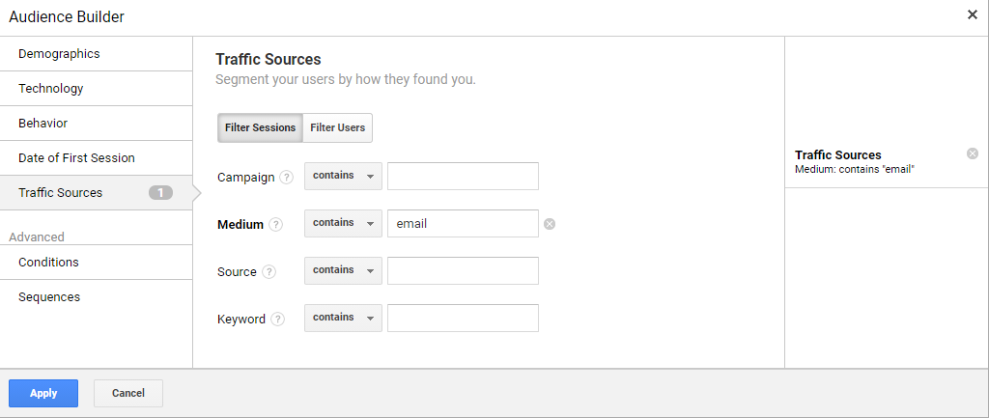Close the Audience Builder dialog
Viewport: 989px width, 418px height.
[972, 14]
